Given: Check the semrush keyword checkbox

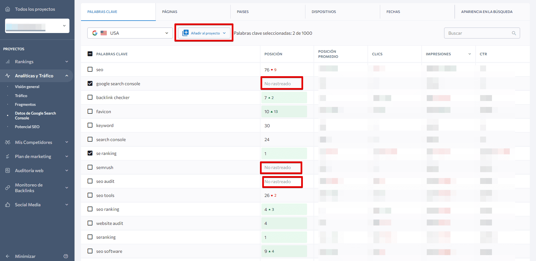Looking at the screenshot, I should pyautogui.click(x=90, y=167).
